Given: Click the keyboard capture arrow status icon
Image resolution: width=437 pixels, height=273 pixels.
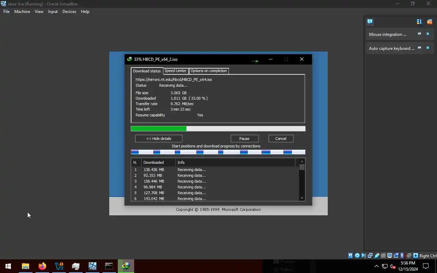Looking at the screenshot, I should [x=415, y=256].
